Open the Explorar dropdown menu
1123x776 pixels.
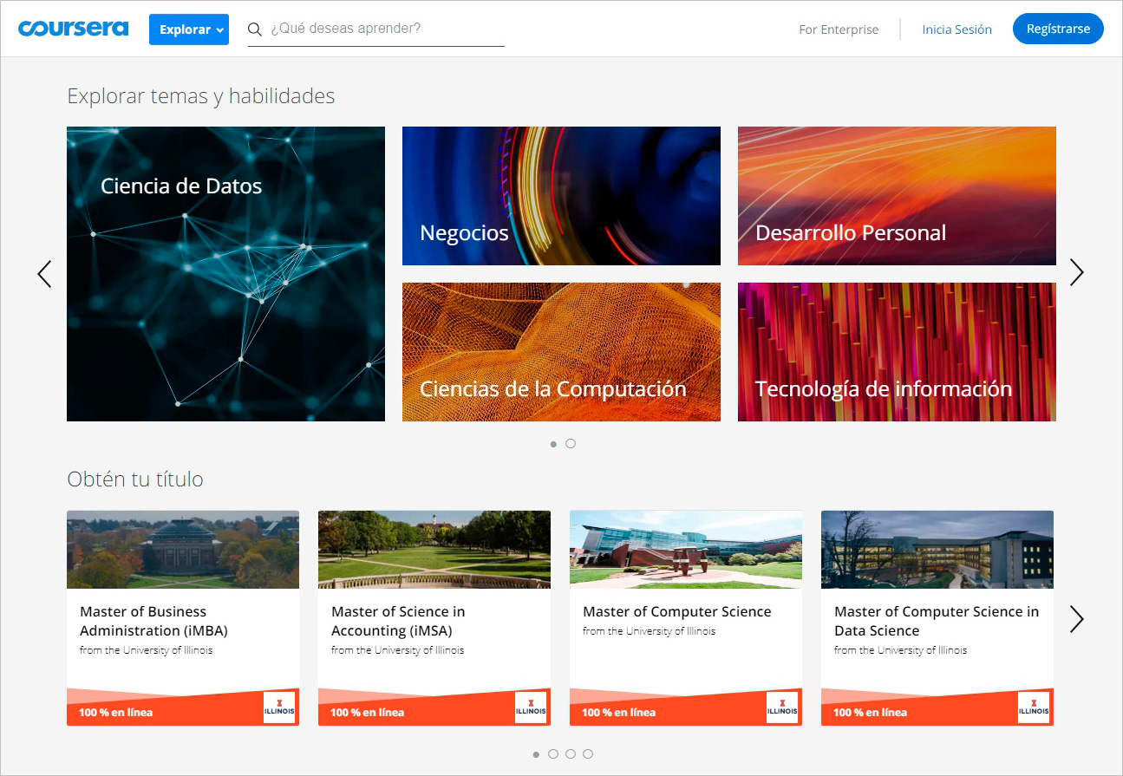(x=189, y=29)
